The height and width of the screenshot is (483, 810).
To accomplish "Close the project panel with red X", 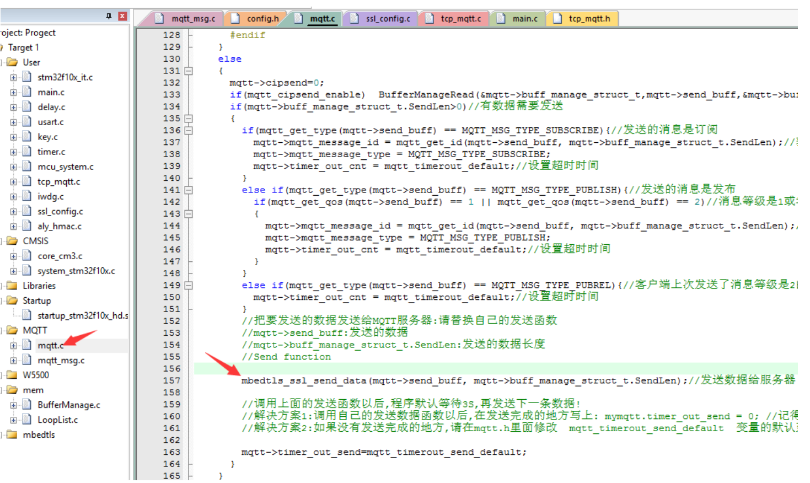I will 122,16.
